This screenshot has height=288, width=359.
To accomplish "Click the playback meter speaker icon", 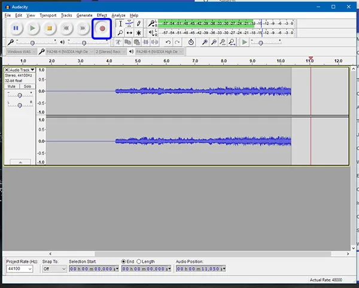I will pos(151,32).
